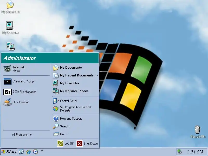Click My Recent Documents label text
The image size is (208, 156).
pyautogui.click(x=77, y=75)
